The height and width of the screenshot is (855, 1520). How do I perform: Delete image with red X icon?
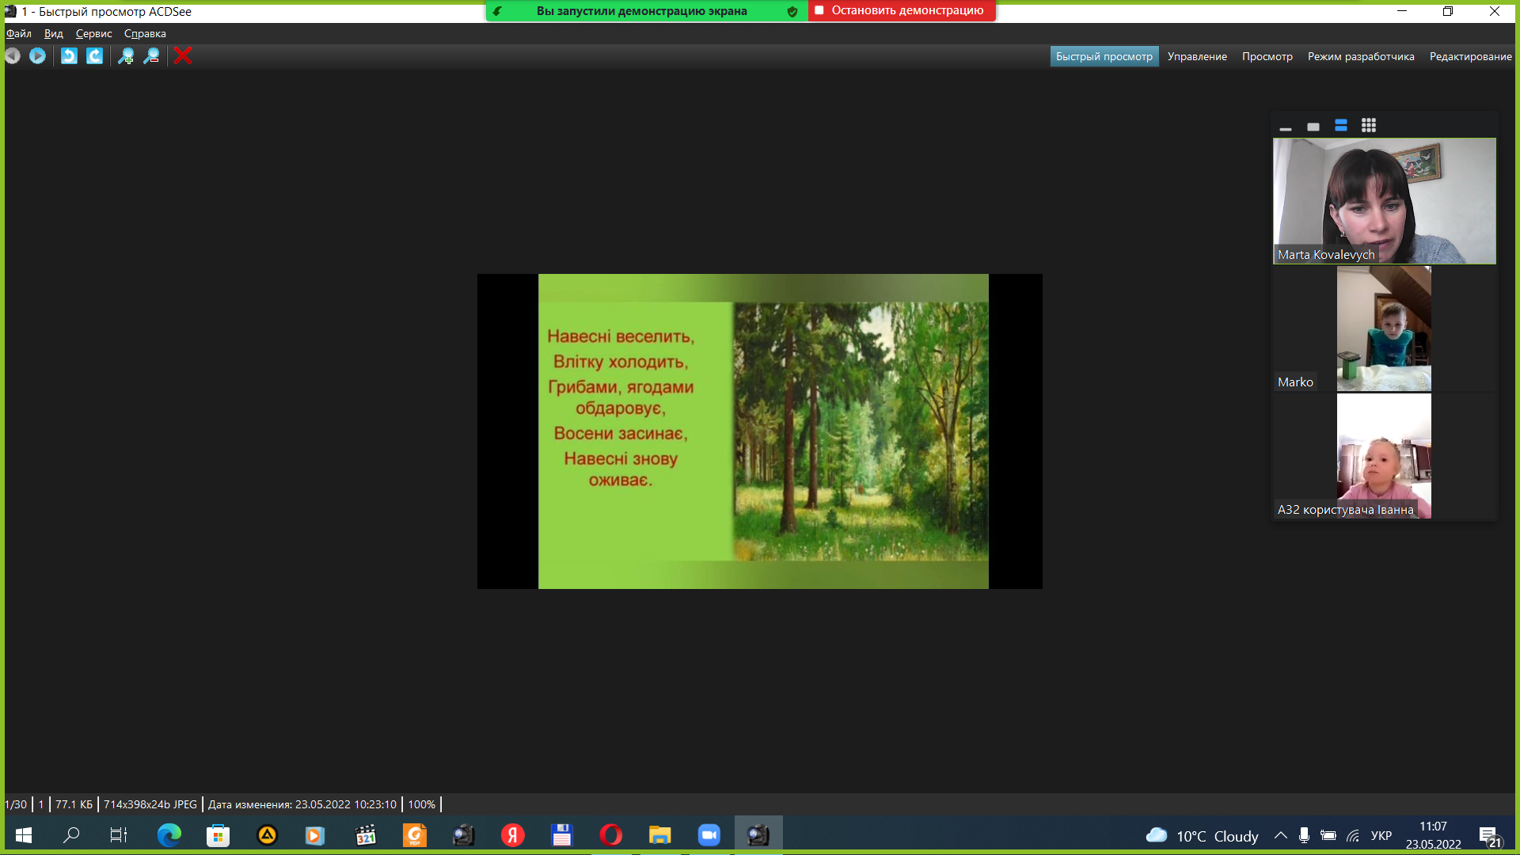(x=183, y=56)
